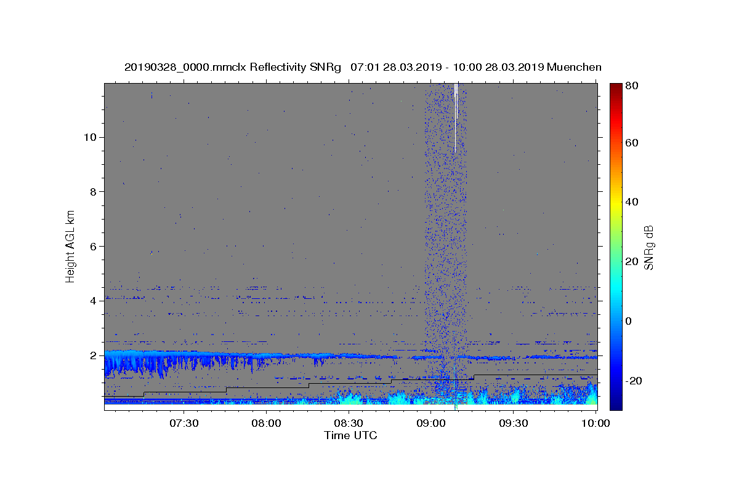739x492 pixels.
Task: Click the colorbar value 40
Action: point(632,202)
